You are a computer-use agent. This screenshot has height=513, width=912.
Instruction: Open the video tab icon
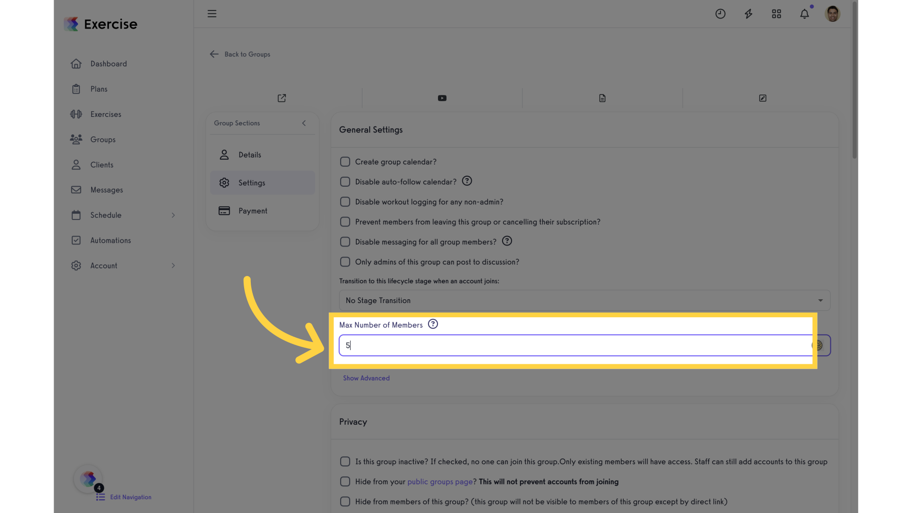click(x=442, y=98)
